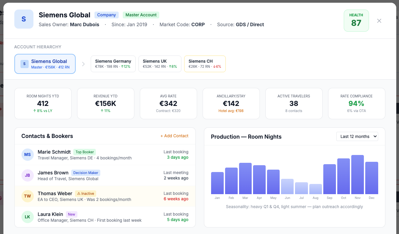Click the Health 87 score badge

tap(356, 20)
